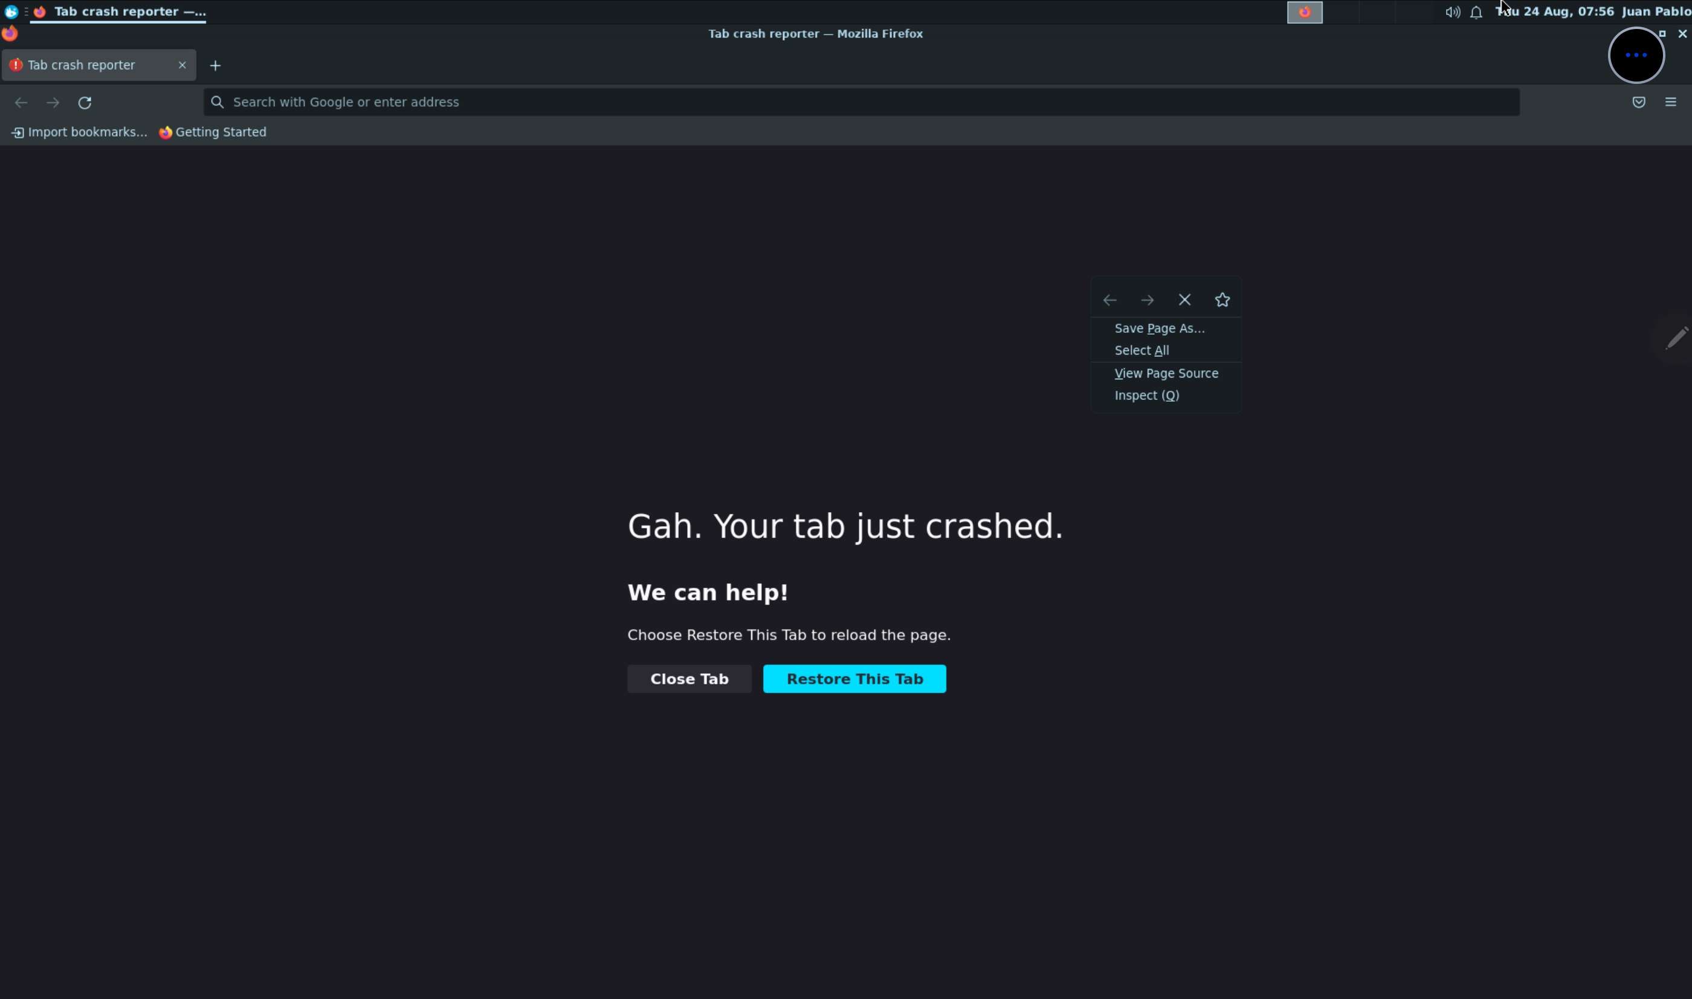Click the round three-dots floating button
This screenshot has width=1692, height=999.
1635,55
